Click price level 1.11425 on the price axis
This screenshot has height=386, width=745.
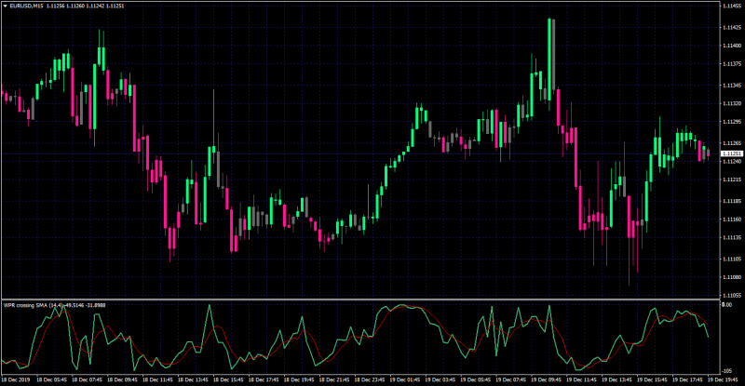point(732,28)
